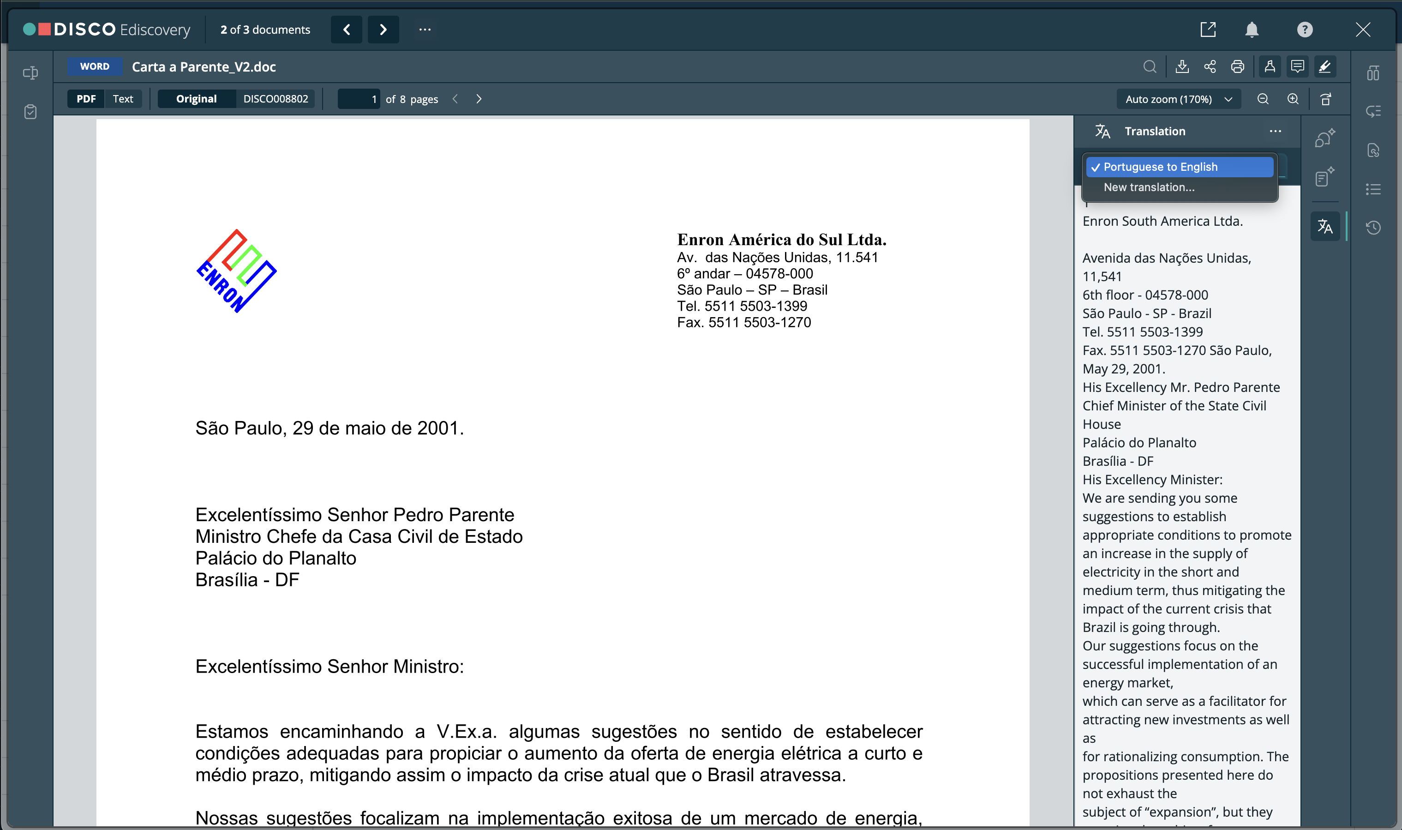The width and height of the screenshot is (1402, 830).
Task: Click the WORD file type badge
Action: pos(95,66)
